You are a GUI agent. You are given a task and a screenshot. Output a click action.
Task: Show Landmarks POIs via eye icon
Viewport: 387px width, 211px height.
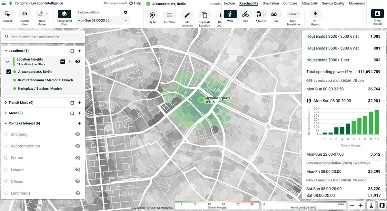[x=78, y=193]
